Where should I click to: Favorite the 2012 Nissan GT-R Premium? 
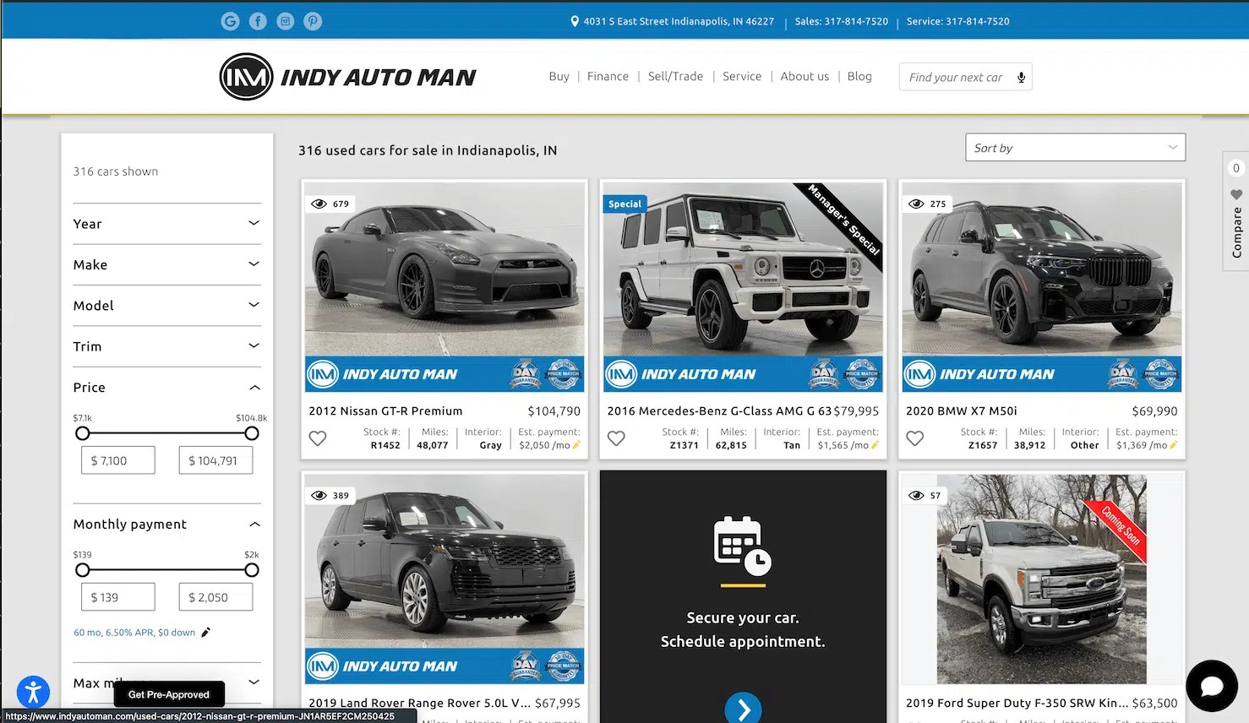(318, 438)
